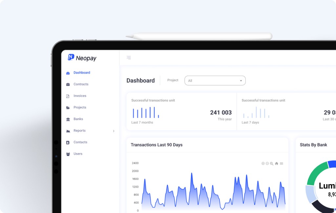This screenshot has width=336, height=213.
Task: Click the Users group icon
Action: point(68,154)
